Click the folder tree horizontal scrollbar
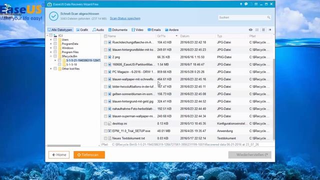The height and width of the screenshot is (180, 320). click(x=64, y=145)
